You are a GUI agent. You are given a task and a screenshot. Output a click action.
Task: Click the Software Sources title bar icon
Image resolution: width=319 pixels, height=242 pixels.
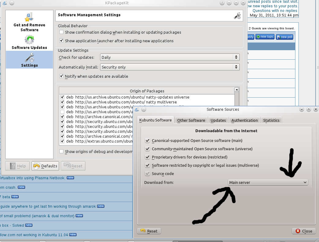137,109
